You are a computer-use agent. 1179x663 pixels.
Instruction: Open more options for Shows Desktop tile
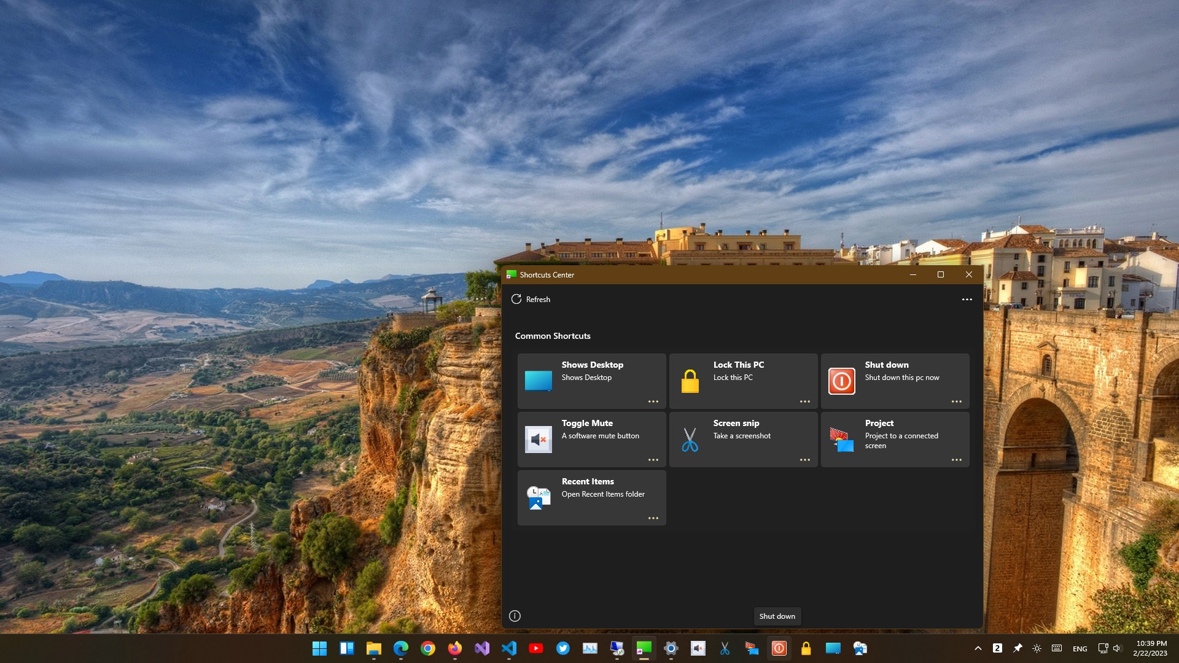[x=653, y=401]
